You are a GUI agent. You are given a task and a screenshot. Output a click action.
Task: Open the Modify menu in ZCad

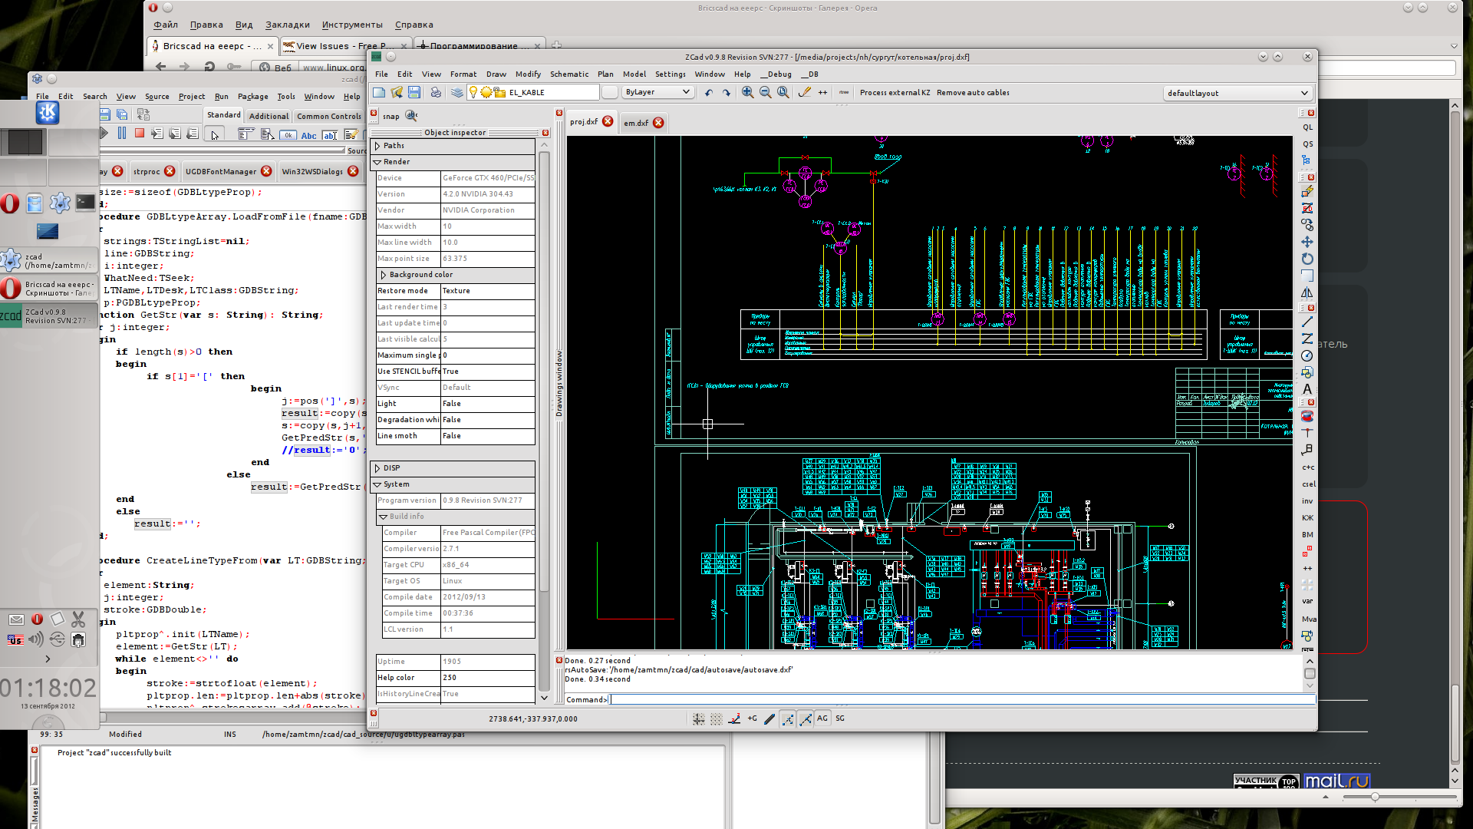528,74
